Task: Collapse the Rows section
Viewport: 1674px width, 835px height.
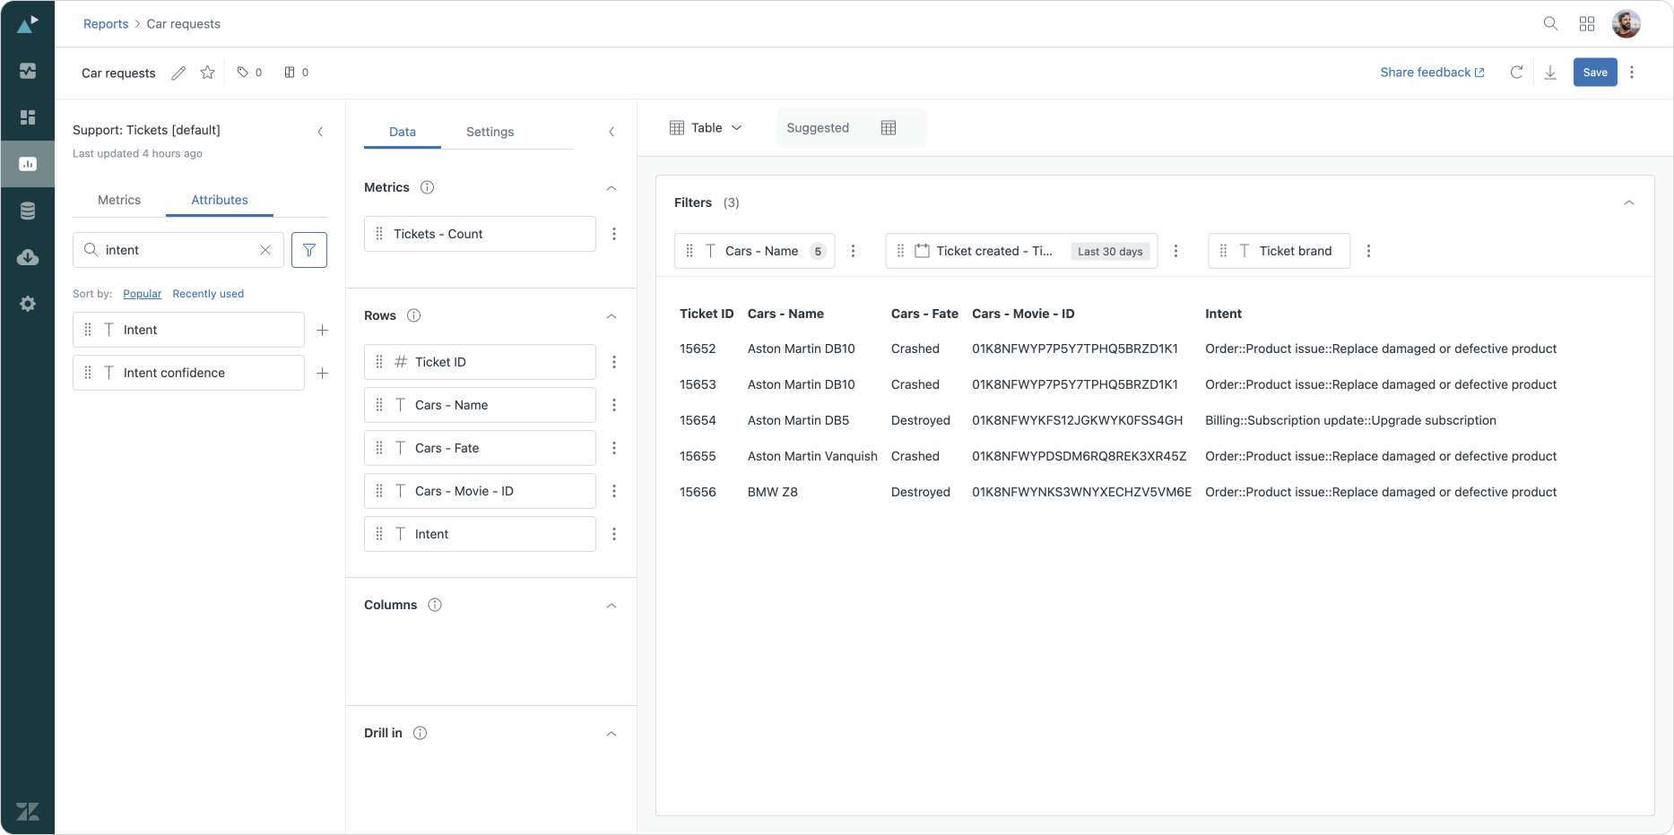Action: point(611,316)
